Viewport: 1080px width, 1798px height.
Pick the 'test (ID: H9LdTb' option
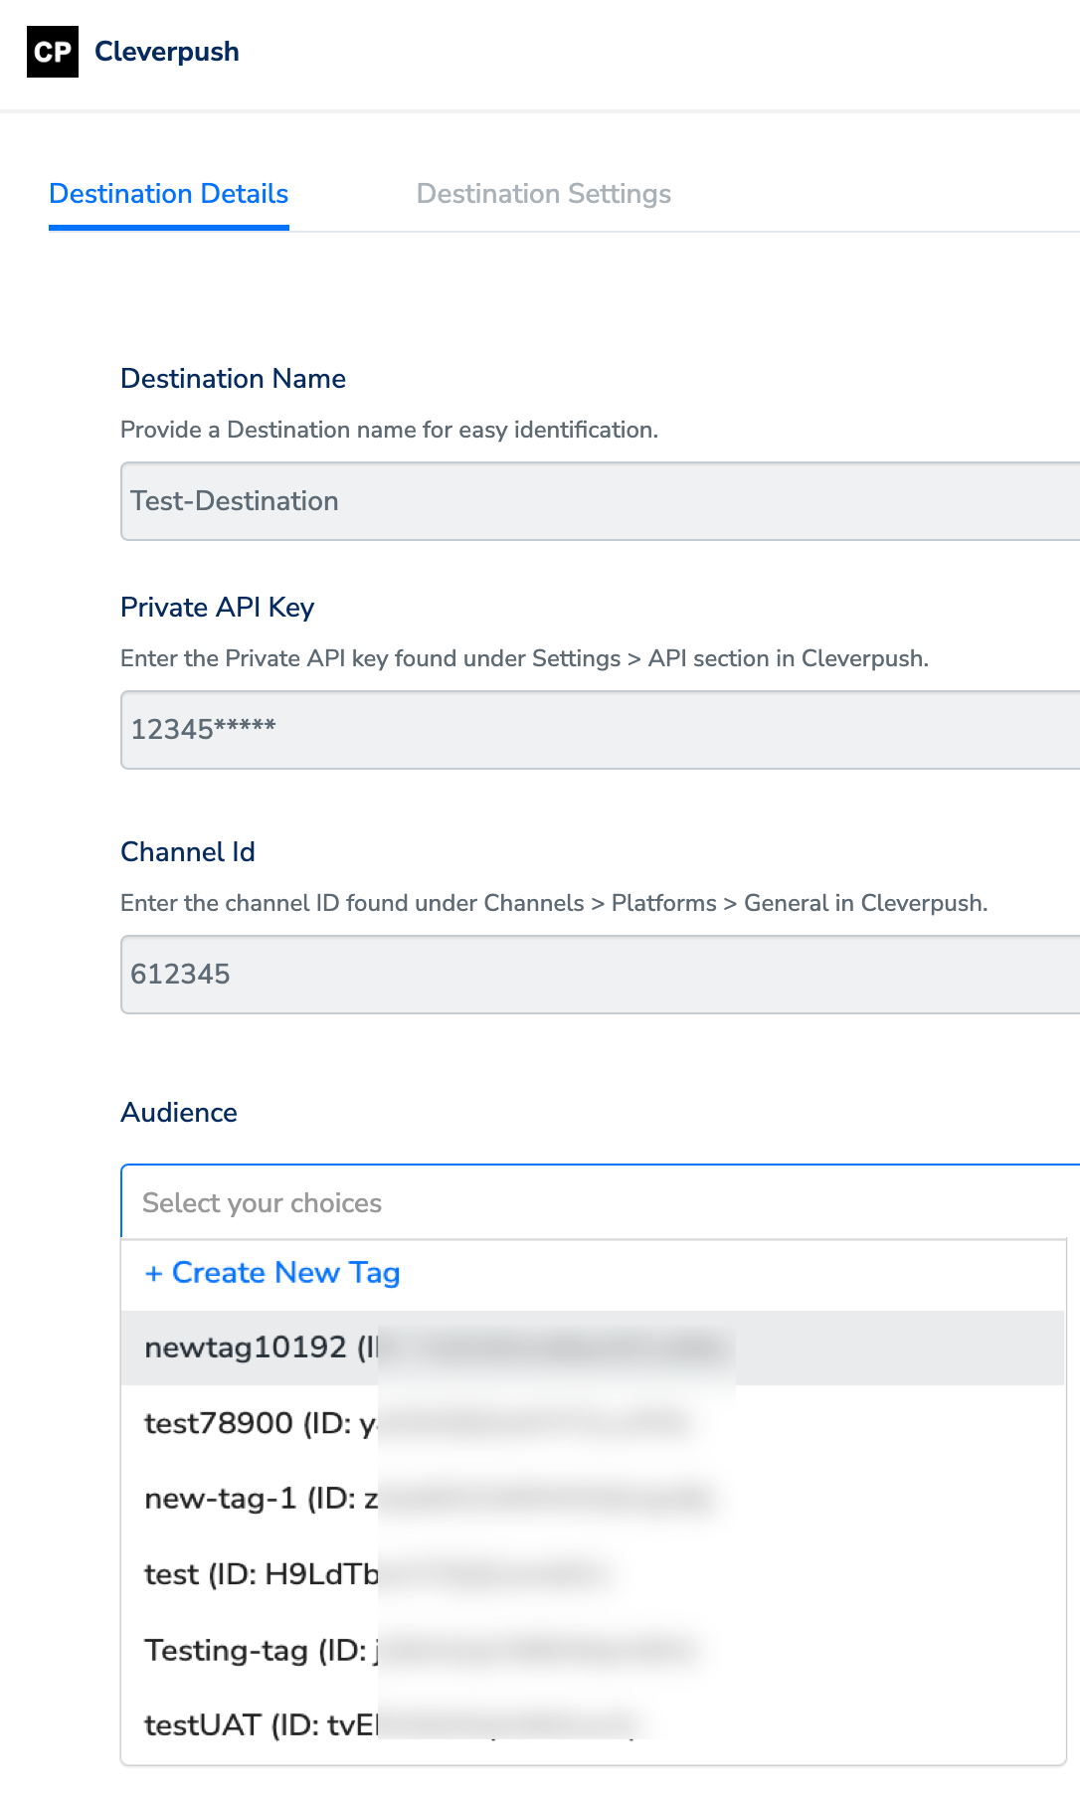pyautogui.click(x=593, y=1574)
